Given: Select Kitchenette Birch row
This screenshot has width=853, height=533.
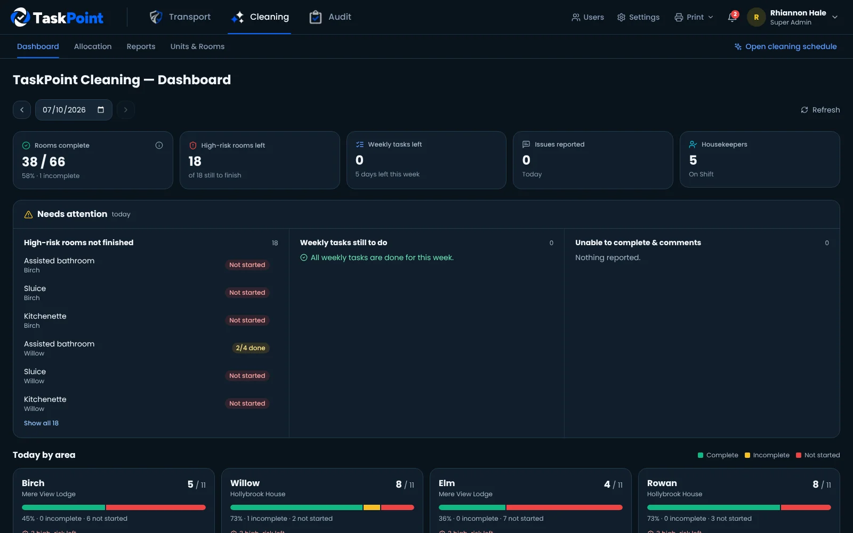Looking at the screenshot, I should tap(147, 320).
